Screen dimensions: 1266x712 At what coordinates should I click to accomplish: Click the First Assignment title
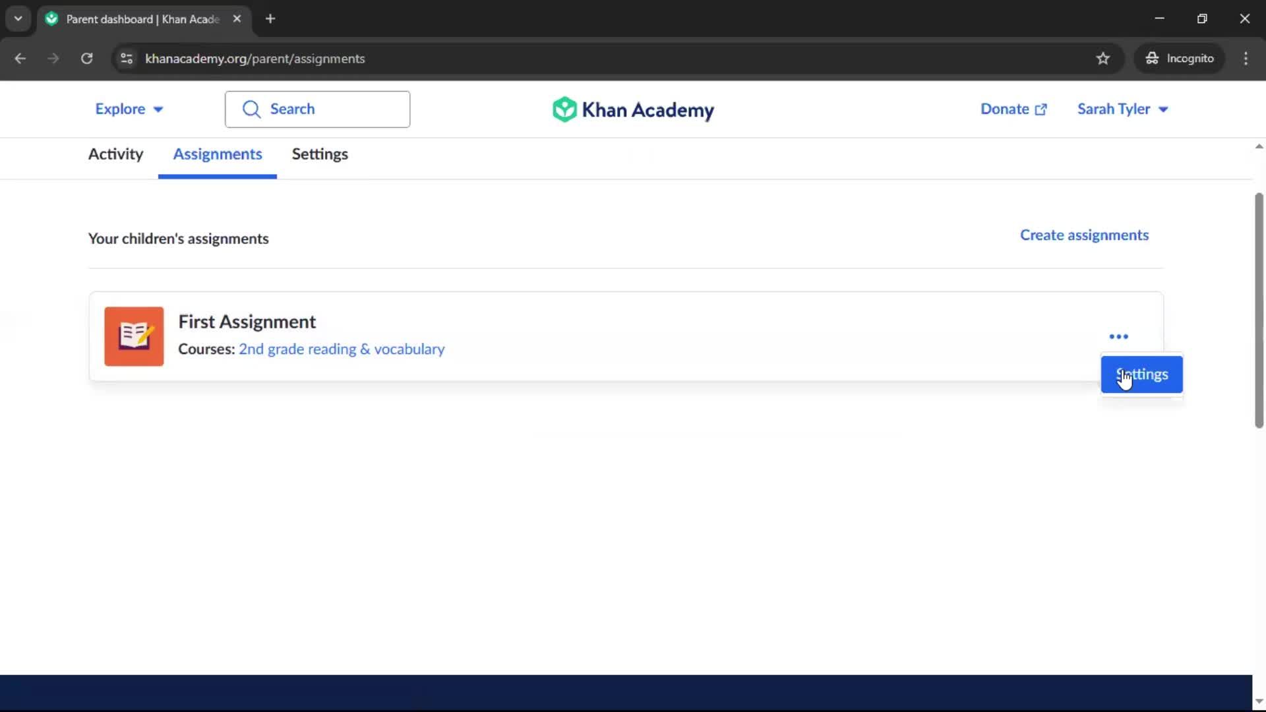(x=247, y=322)
